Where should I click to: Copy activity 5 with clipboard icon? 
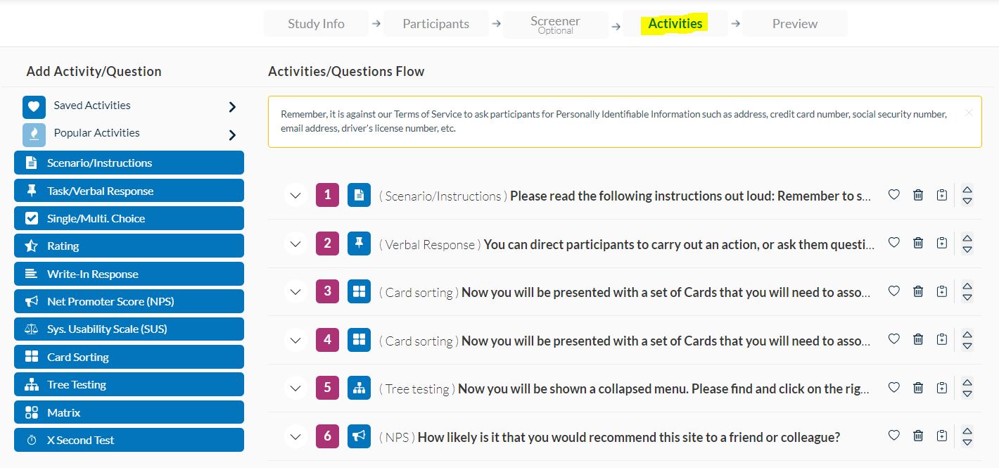click(x=942, y=387)
